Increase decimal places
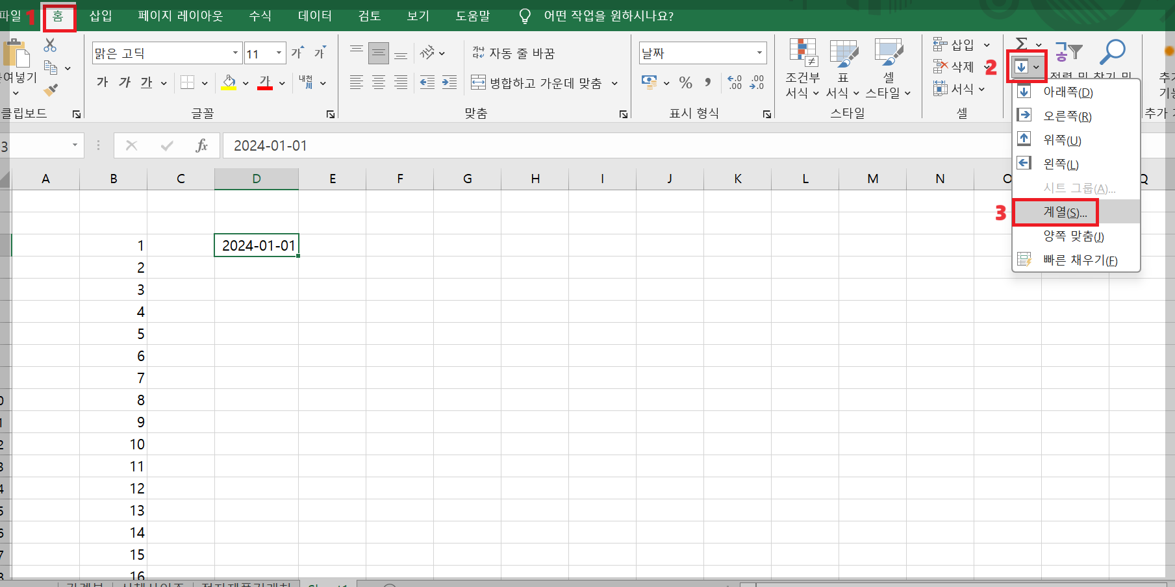Screen dimensions: 1175x587 click(x=735, y=82)
